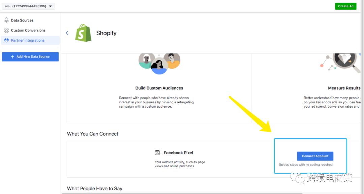Click the Shopify shopping bag logo

pyautogui.click(x=83, y=33)
